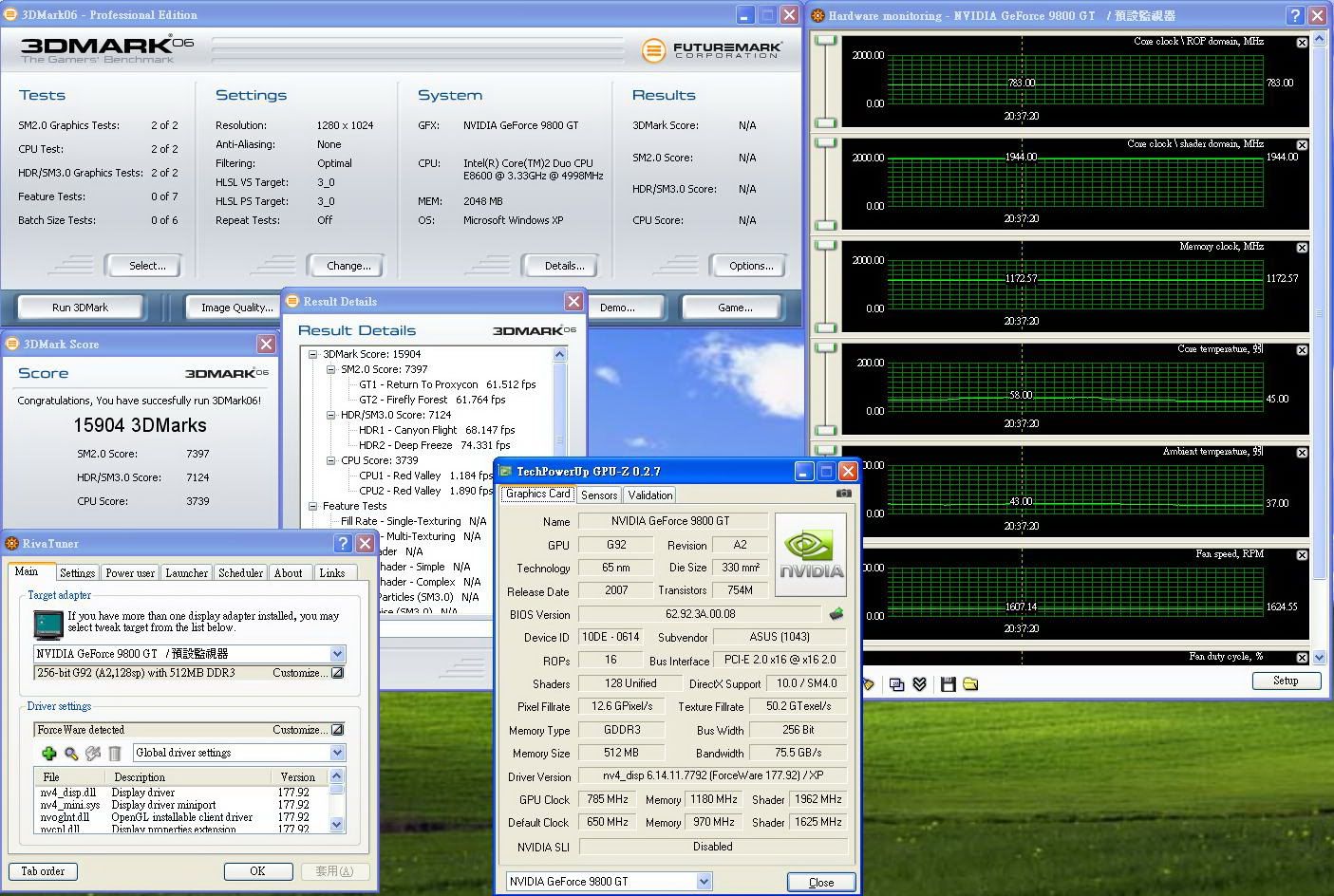Click the magnifier icon in RivaTuner driver settings

[71, 754]
